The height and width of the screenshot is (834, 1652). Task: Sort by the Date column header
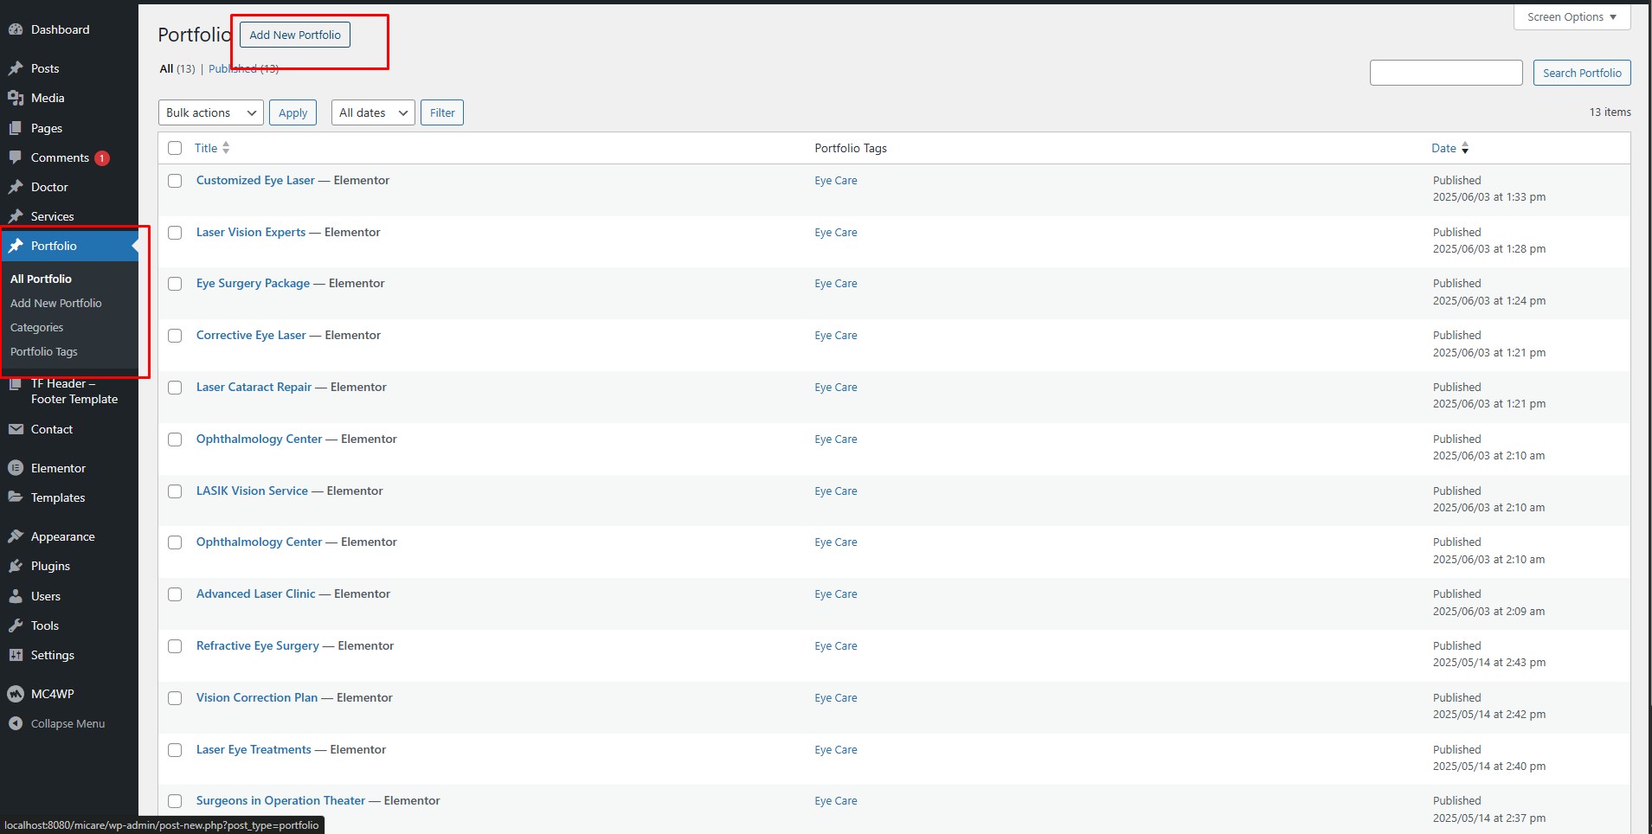1443,148
